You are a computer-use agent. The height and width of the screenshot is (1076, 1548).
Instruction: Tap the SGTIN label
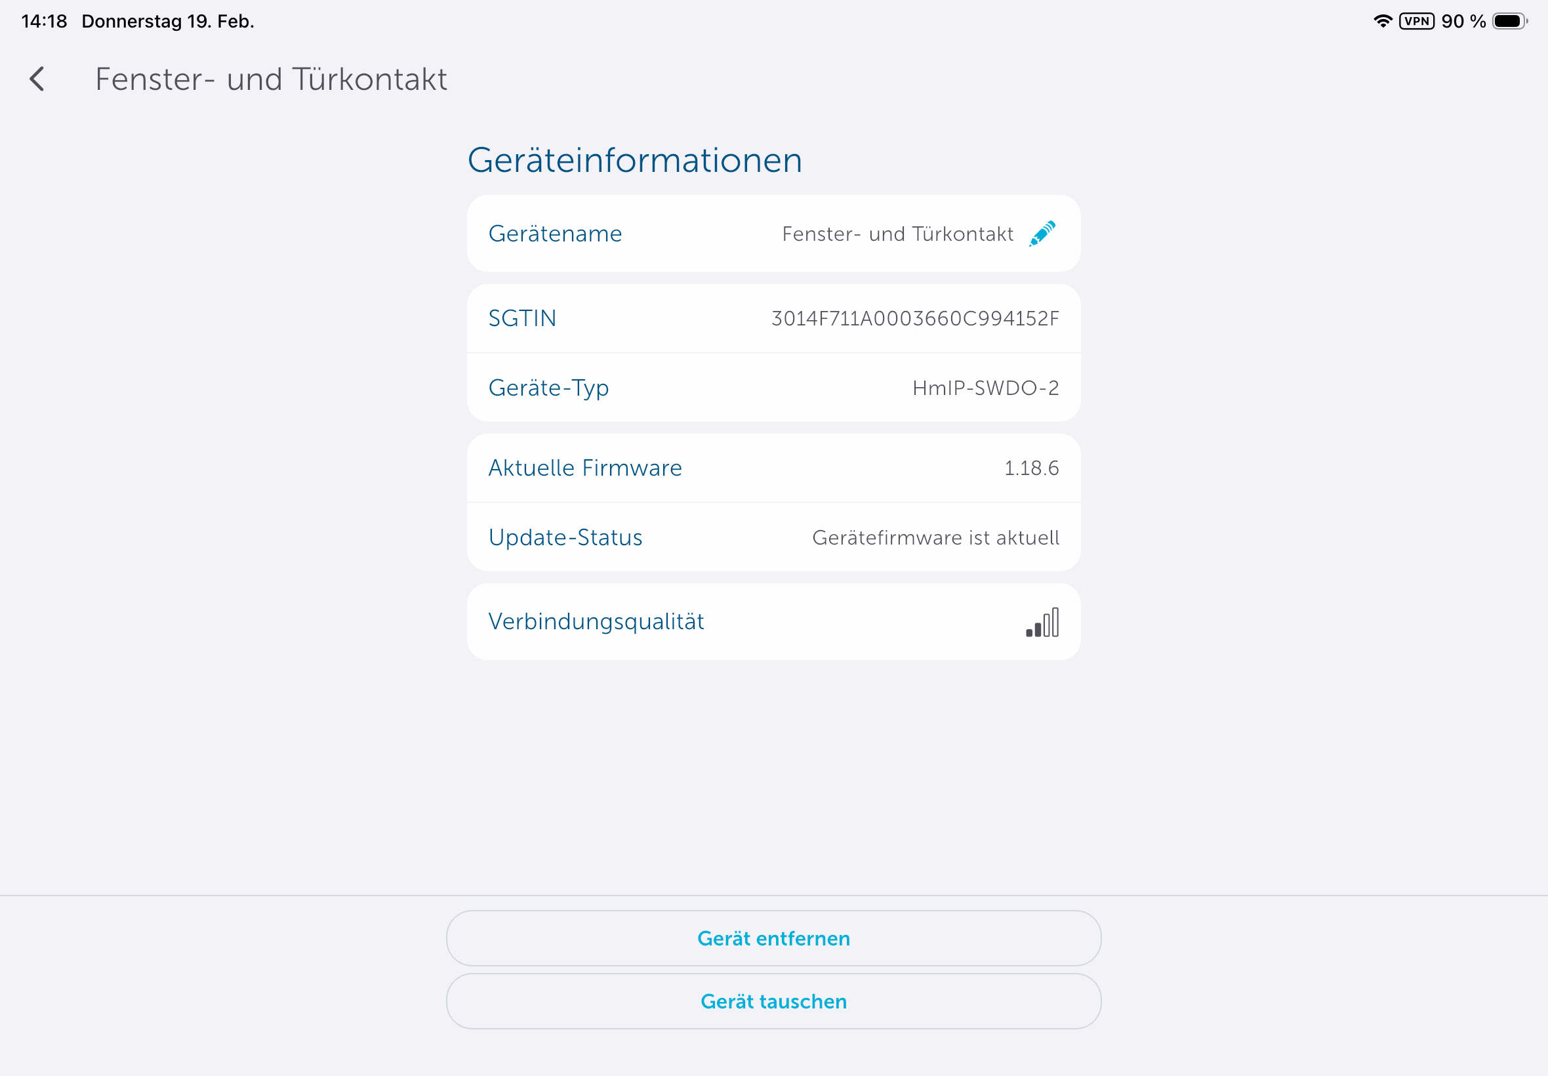click(522, 318)
